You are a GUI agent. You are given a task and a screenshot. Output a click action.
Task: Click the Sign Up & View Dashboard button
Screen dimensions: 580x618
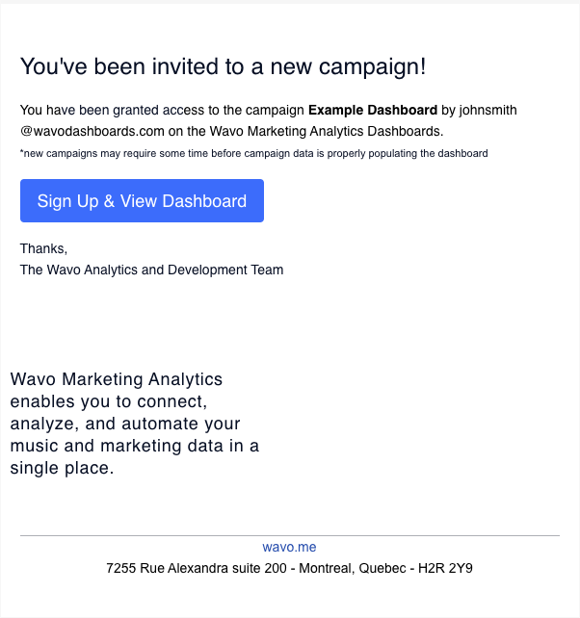tap(142, 200)
